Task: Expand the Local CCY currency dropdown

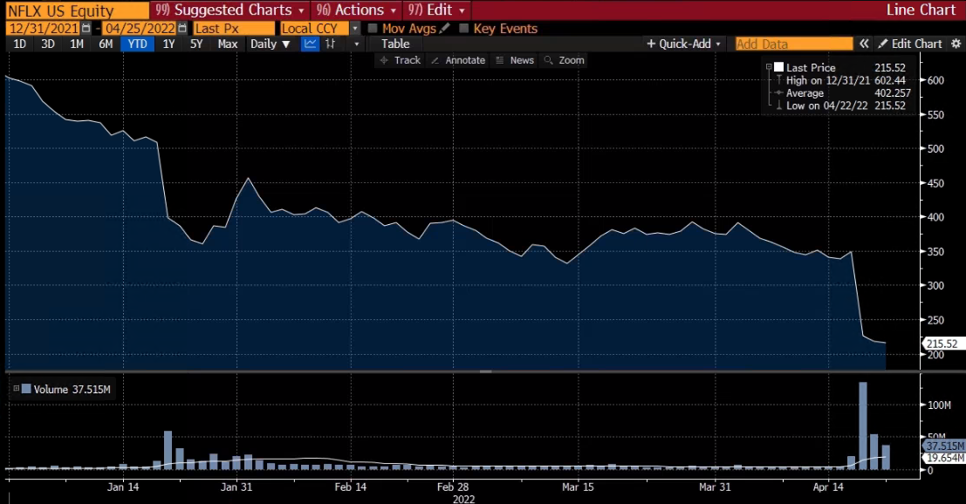Action: [x=355, y=28]
